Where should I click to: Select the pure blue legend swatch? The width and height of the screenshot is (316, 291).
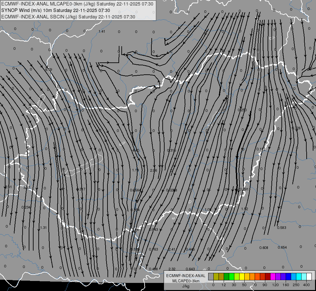point(288,276)
